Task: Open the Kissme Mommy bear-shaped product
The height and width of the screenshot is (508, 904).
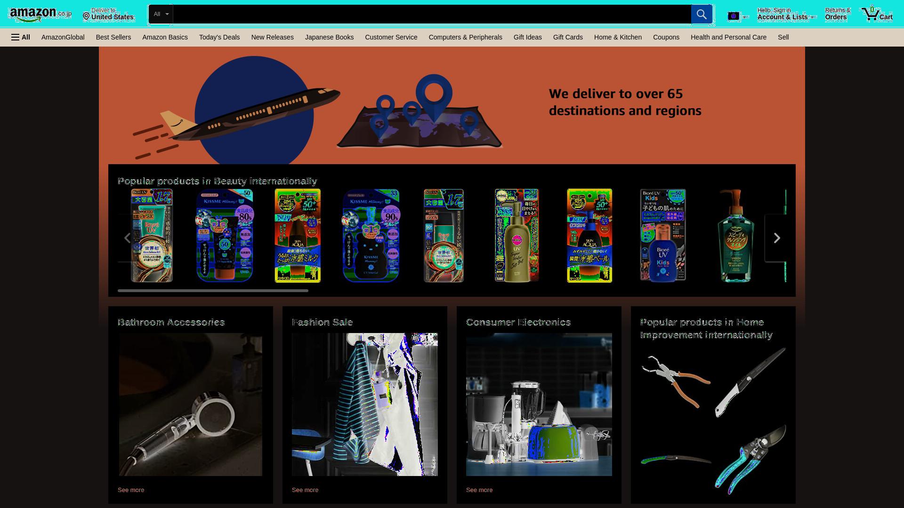Action: point(371,236)
